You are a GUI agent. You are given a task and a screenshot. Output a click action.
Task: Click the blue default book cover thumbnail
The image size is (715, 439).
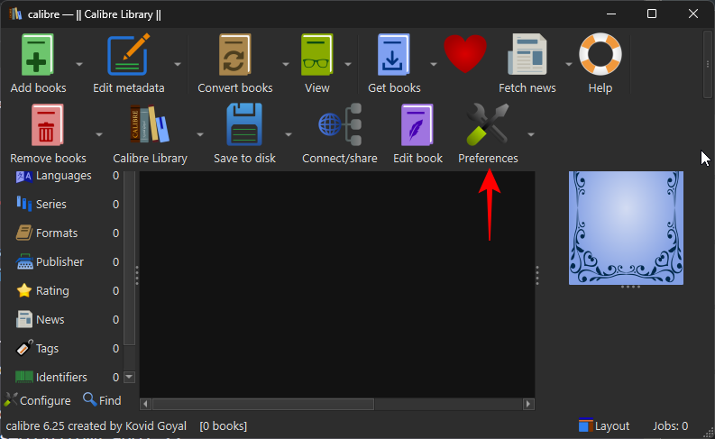(626, 228)
